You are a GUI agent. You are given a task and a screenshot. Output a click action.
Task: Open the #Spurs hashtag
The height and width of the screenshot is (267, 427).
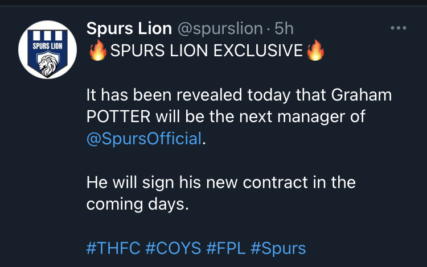click(x=278, y=248)
